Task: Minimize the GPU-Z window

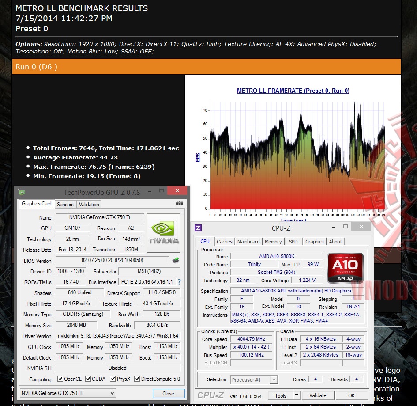Action: (x=150, y=191)
